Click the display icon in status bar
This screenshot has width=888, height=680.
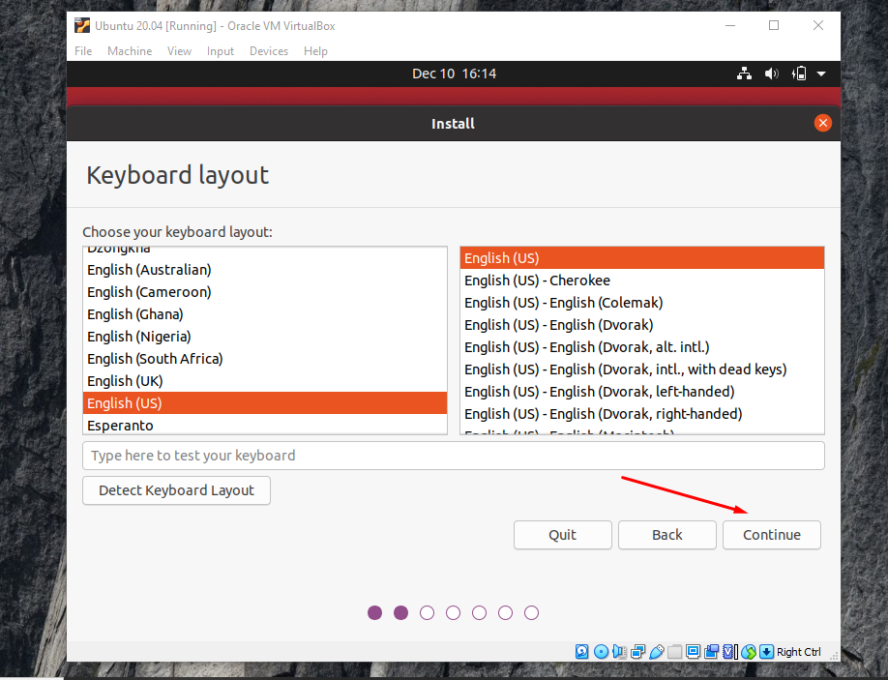(693, 651)
